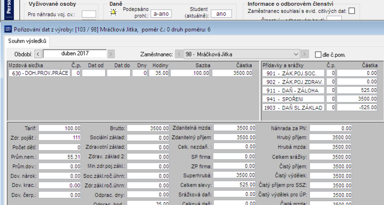384x205 pixels.
Task: Click the Období field duben 2017
Action: (x=75, y=54)
